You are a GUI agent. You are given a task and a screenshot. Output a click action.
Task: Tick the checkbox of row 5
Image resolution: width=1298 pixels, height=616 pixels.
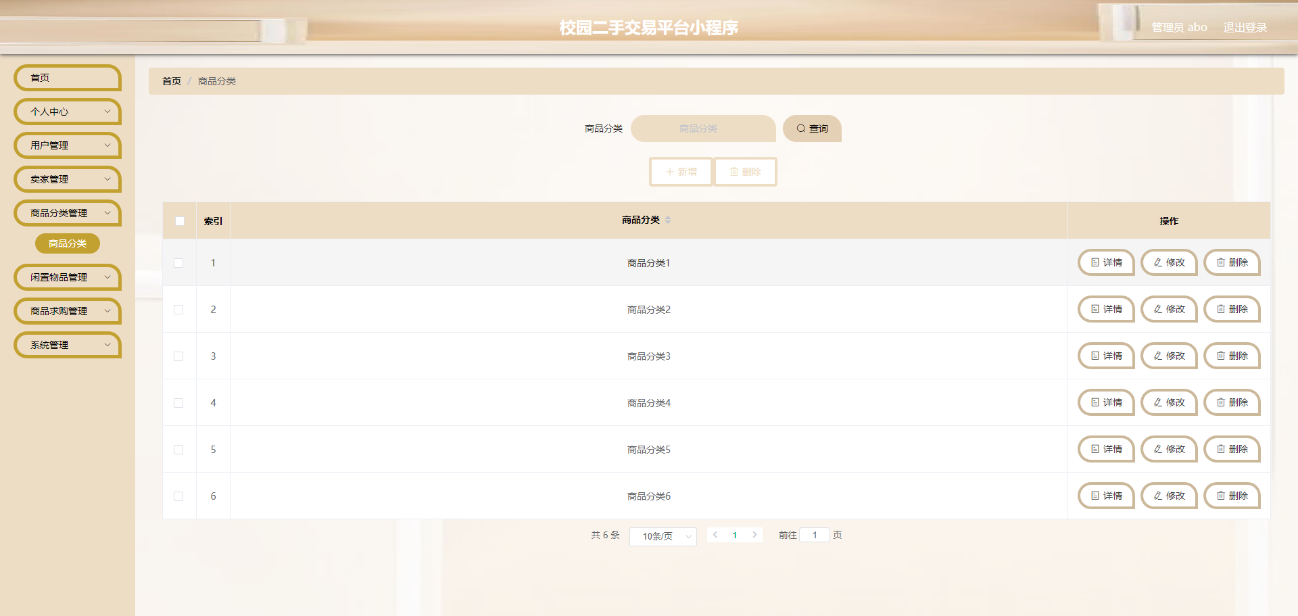pos(178,450)
